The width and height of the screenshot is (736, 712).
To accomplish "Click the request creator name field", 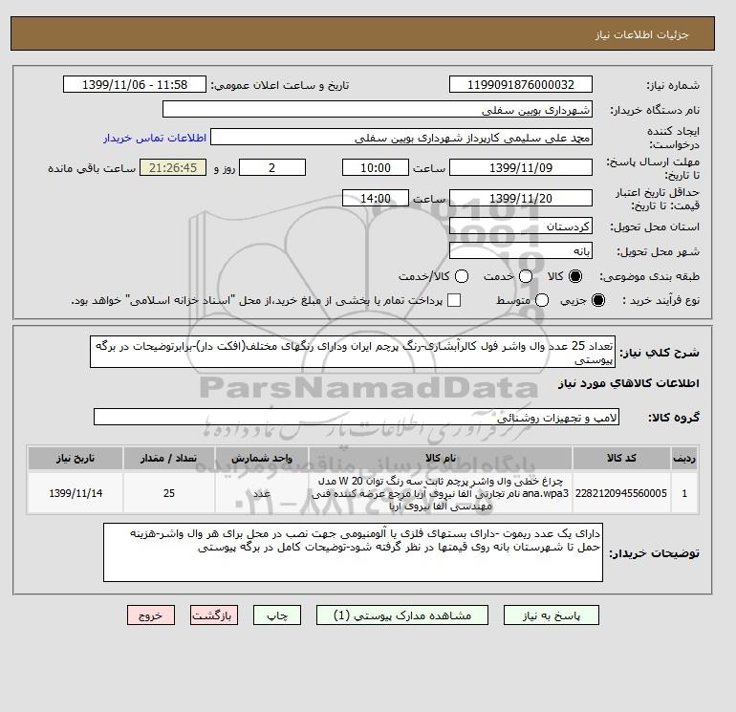I will click(401, 137).
